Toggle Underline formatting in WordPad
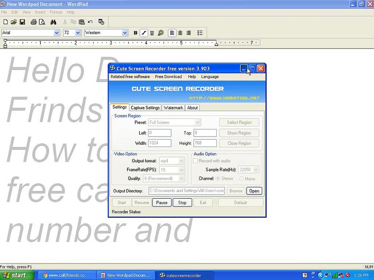The height and width of the screenshot is (280, 374). coord(152,33)
